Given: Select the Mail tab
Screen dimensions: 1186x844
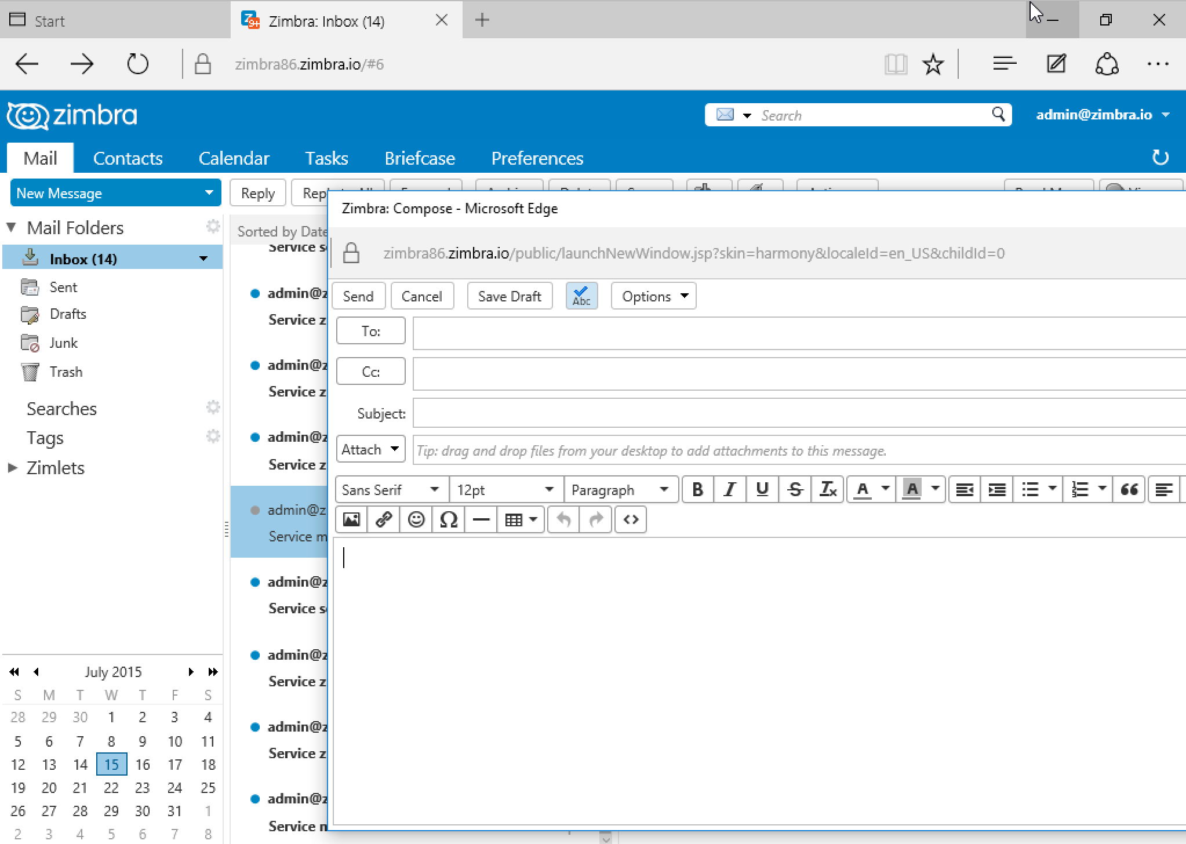Looking at the screenshot, I should 40,158.
